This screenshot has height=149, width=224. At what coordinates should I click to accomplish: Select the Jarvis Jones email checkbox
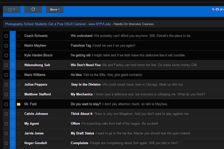[6, 134]
